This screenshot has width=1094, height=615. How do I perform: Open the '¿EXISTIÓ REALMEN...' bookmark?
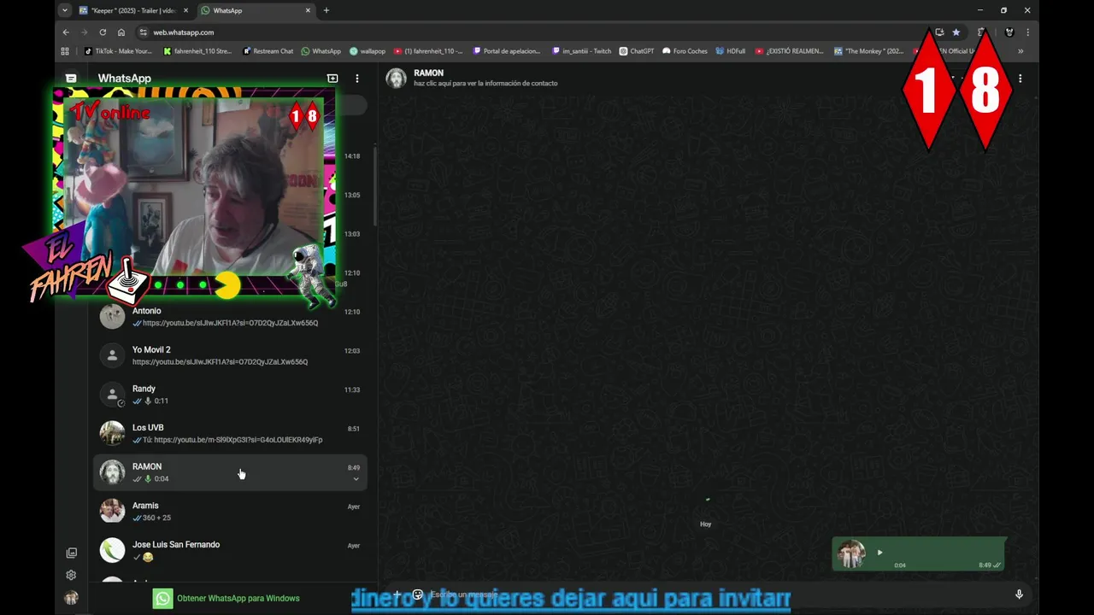[790, 51]
